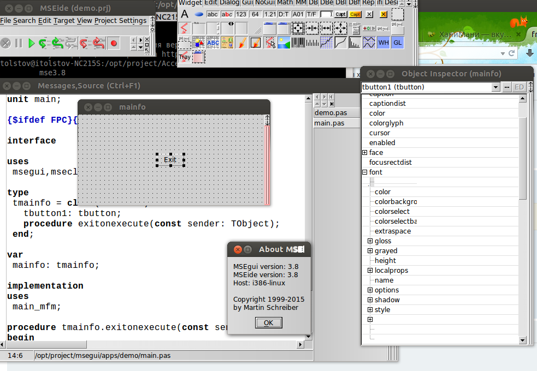This screenshot has height=371, width=537.
Task: Select the landscape image widget icon
Action: 284,43
